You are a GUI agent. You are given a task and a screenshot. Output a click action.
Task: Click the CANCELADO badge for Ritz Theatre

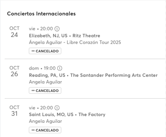coord(45,51)
